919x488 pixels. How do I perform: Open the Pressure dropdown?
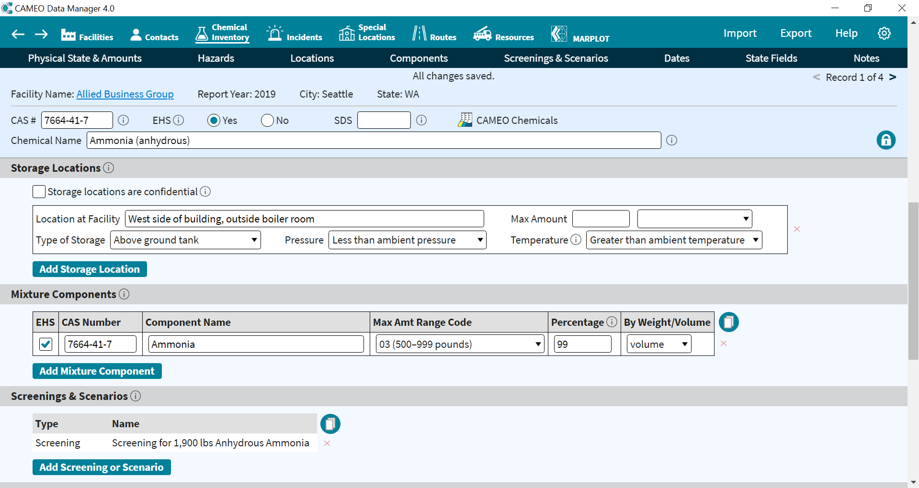pos(408,240)
